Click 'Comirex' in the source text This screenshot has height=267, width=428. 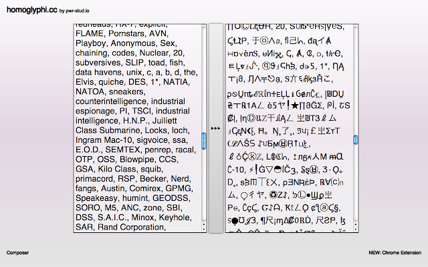click(146, 188)
